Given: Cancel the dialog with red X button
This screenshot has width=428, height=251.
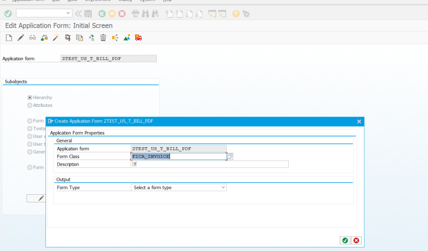Looking at the screenshot, I should (356, 240).
